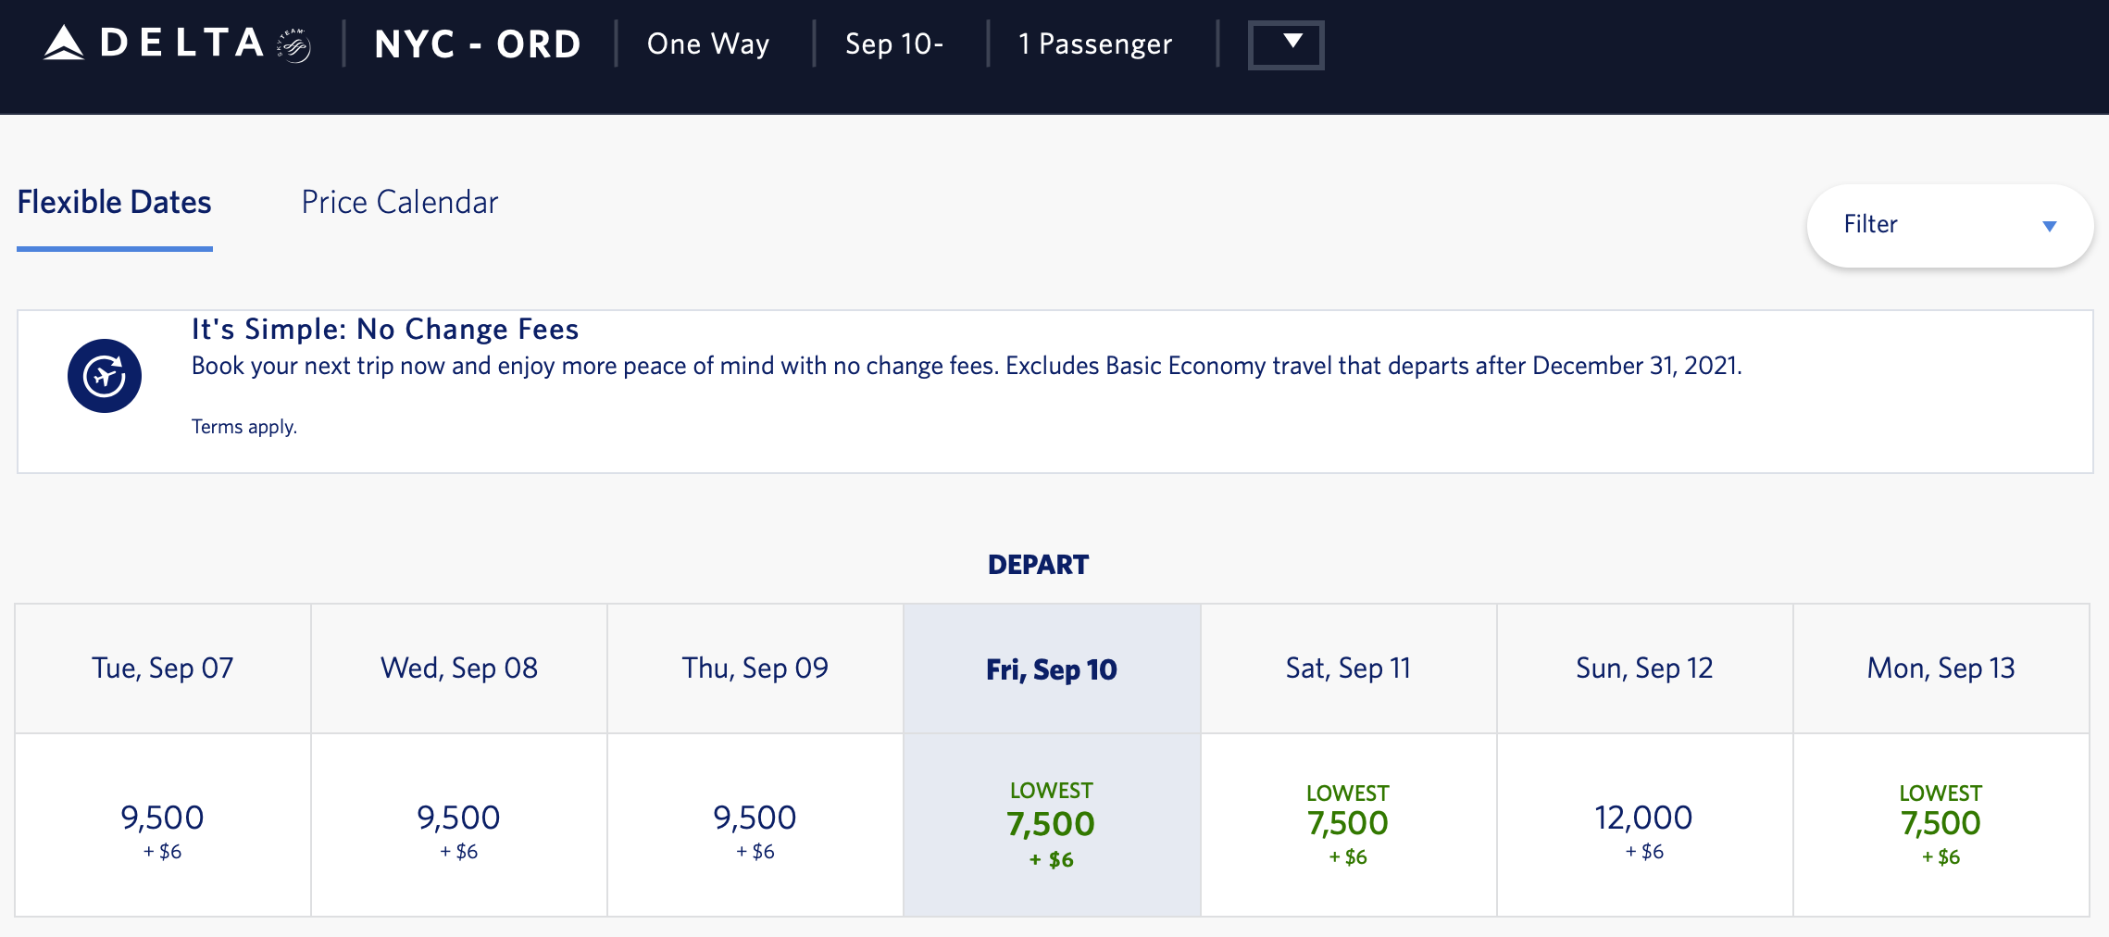The height and width of the screenshot is (937, 2109).
Task: Select Tue, Sep 07 fare of 9,500
Action: pos(163,826)
